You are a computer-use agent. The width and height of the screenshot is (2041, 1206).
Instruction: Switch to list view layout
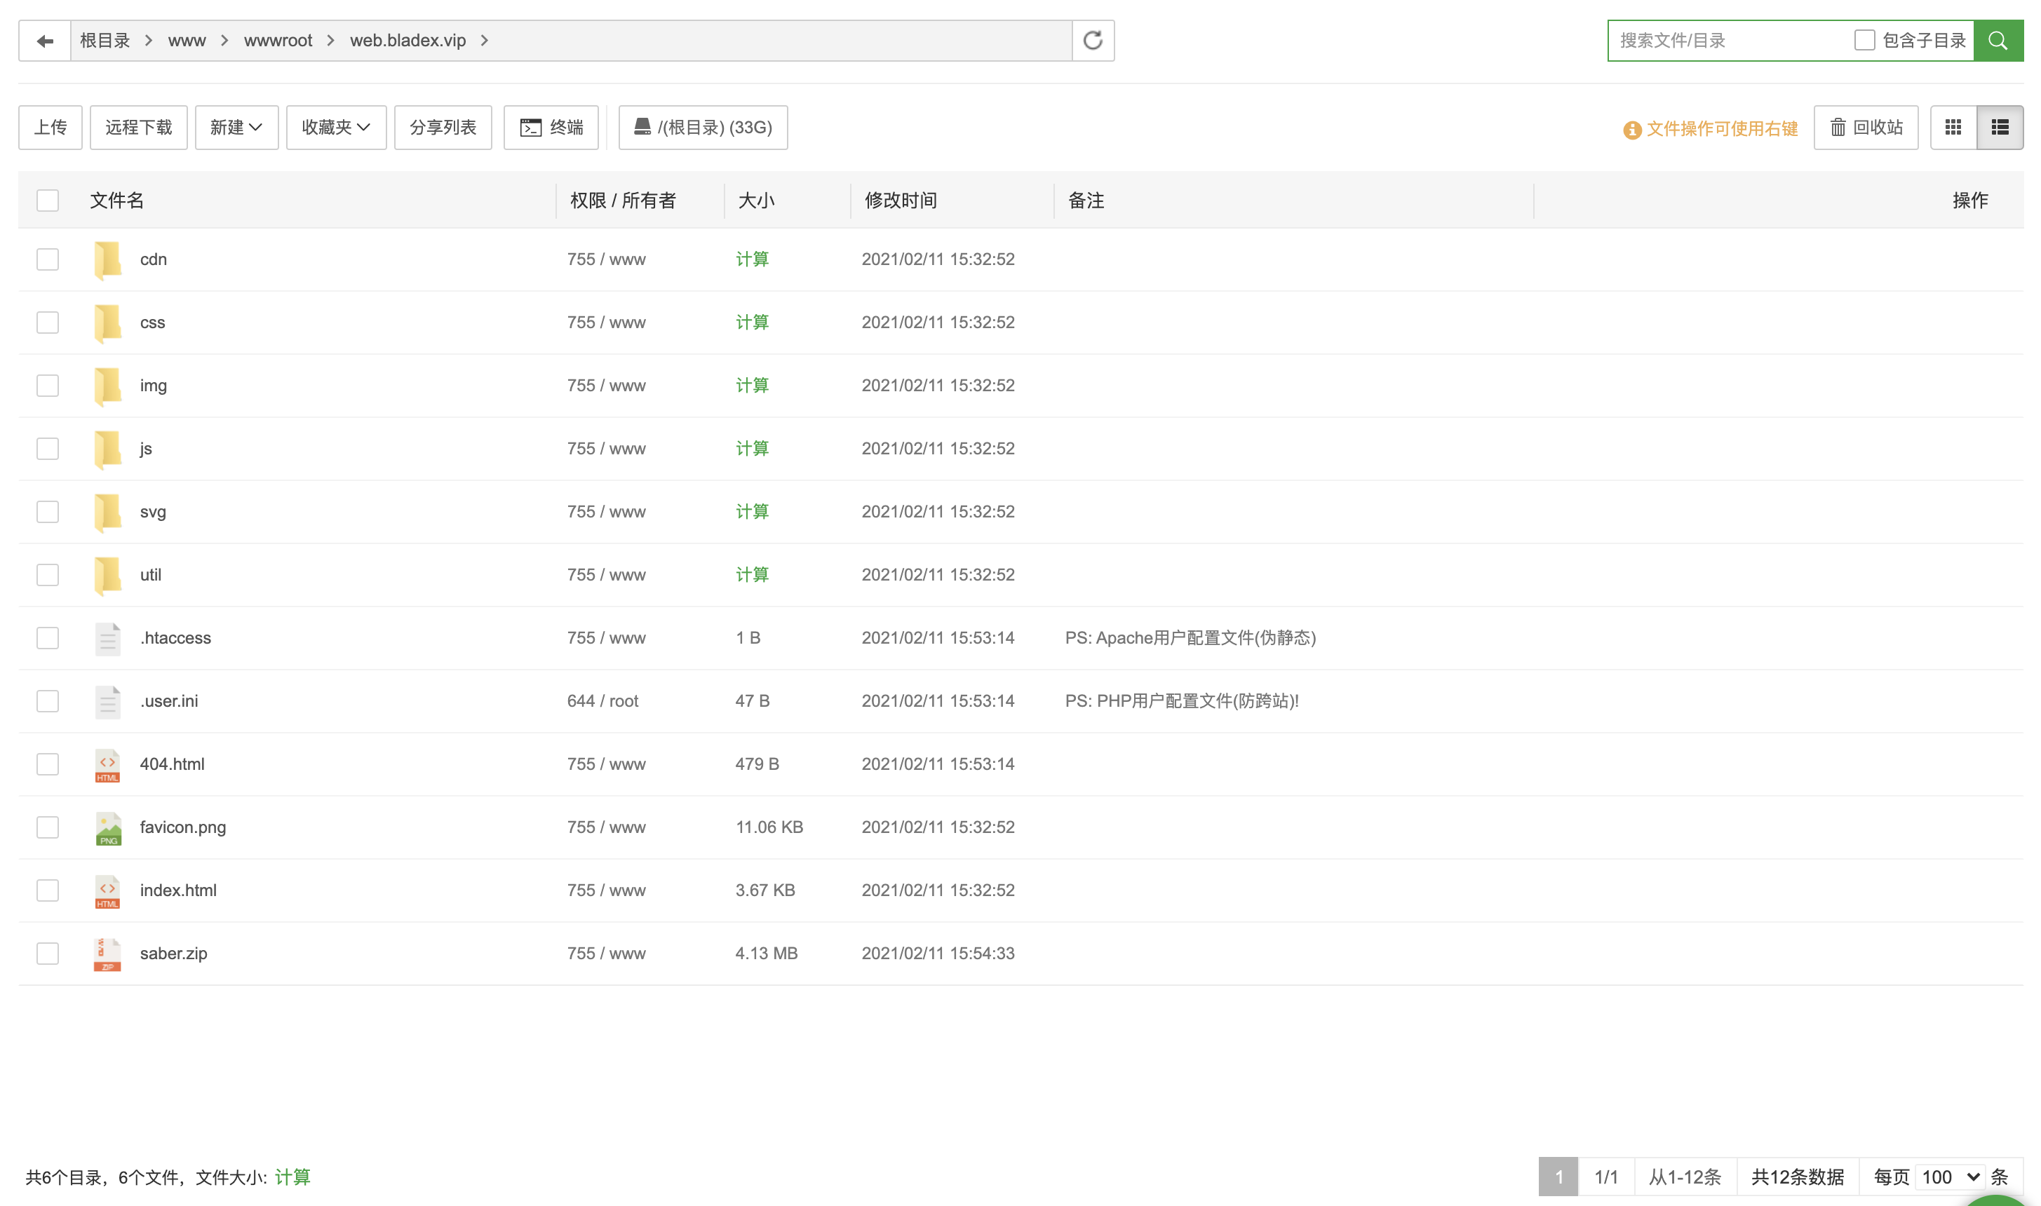(x=2000, y=128)
